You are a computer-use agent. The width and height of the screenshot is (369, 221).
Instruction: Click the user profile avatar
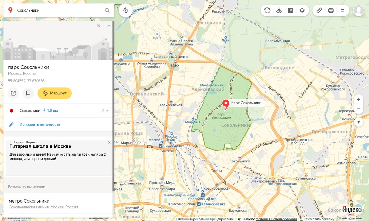coord(359,10)
